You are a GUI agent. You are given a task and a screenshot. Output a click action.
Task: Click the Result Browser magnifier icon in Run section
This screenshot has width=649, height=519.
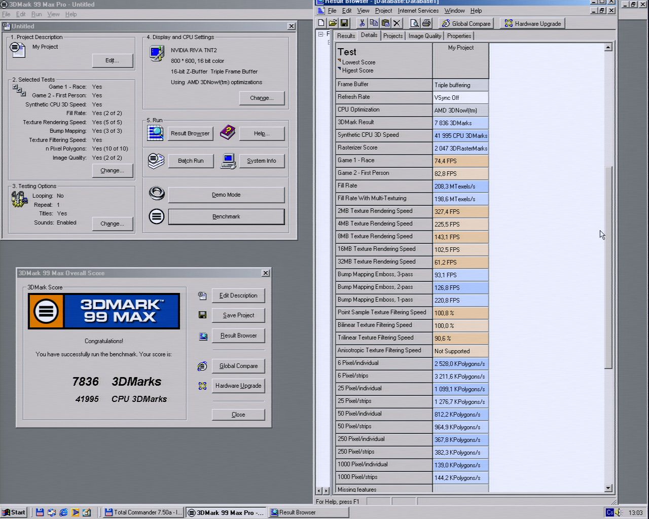pyautogui.click(x=156, y=133)
